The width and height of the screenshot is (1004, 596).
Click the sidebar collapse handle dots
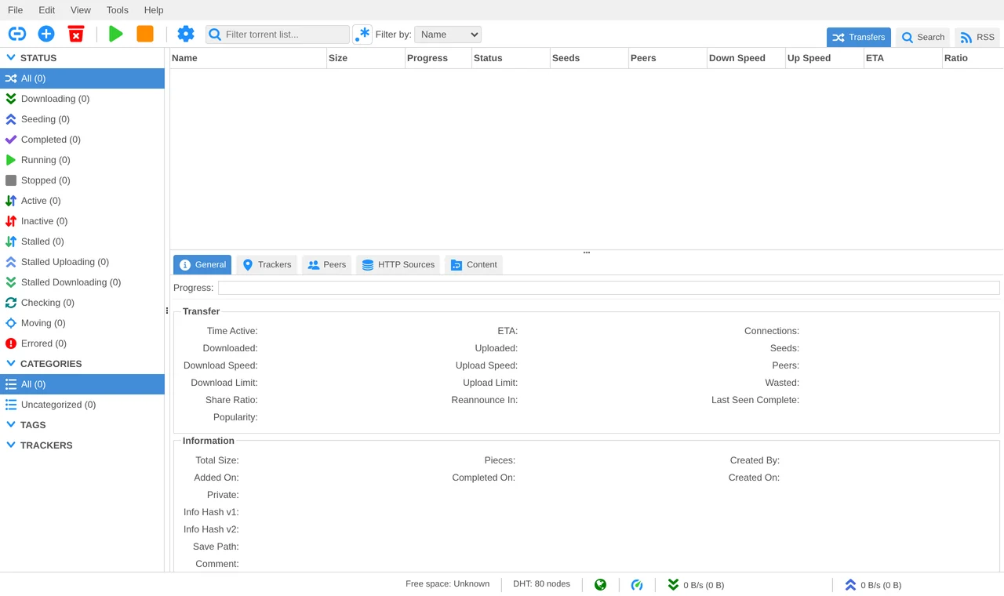[167, 311]
